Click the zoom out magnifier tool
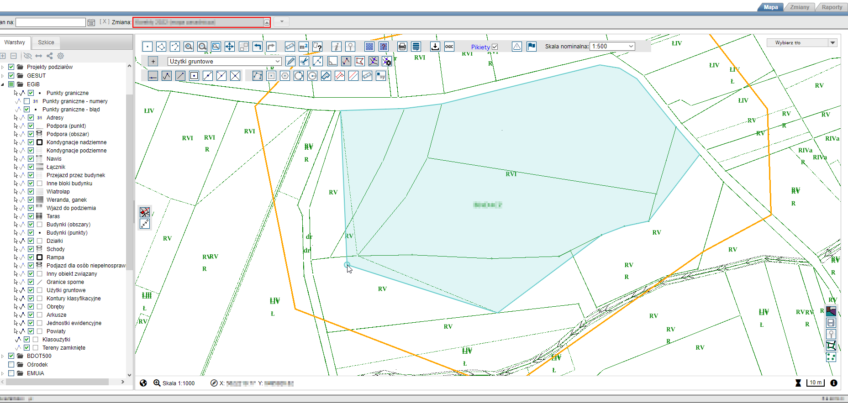 [x=202, y=47]
